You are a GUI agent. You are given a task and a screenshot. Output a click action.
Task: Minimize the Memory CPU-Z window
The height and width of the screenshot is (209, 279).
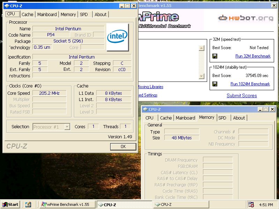click(x=260, y=109)
